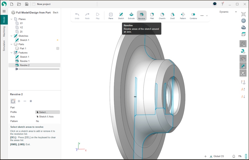249x160 pixels.
Task: Click the Pattern value No
Action: [x=37, y=121]
